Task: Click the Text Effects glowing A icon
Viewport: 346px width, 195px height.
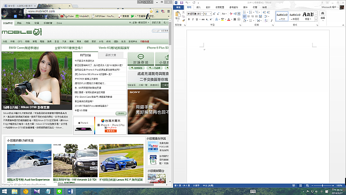Action: click(x=216, y=19)
